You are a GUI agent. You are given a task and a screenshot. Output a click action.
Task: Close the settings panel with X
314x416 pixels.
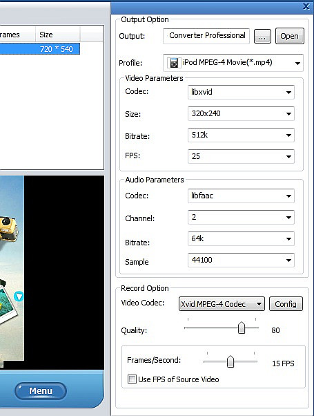point(306,6)
